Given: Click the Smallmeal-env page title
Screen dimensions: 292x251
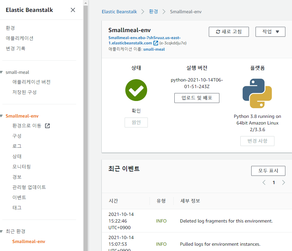Looking at the screenshot, I should [129, 30].
